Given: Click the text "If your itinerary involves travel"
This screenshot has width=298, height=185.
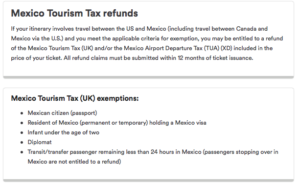Looking at the screenshot, I should tap(50, 29).
